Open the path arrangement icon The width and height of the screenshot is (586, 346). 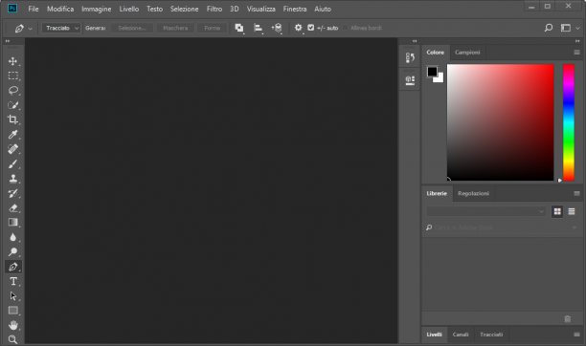coord(277,28)
